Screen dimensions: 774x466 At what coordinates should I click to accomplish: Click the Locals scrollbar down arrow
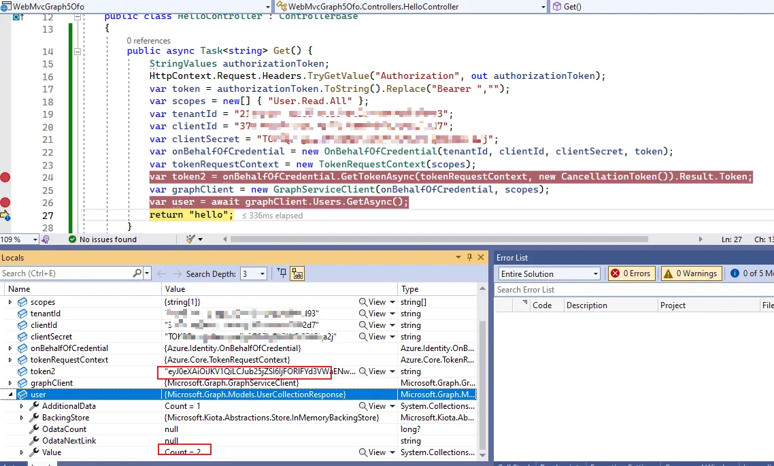tap(483, 454)
